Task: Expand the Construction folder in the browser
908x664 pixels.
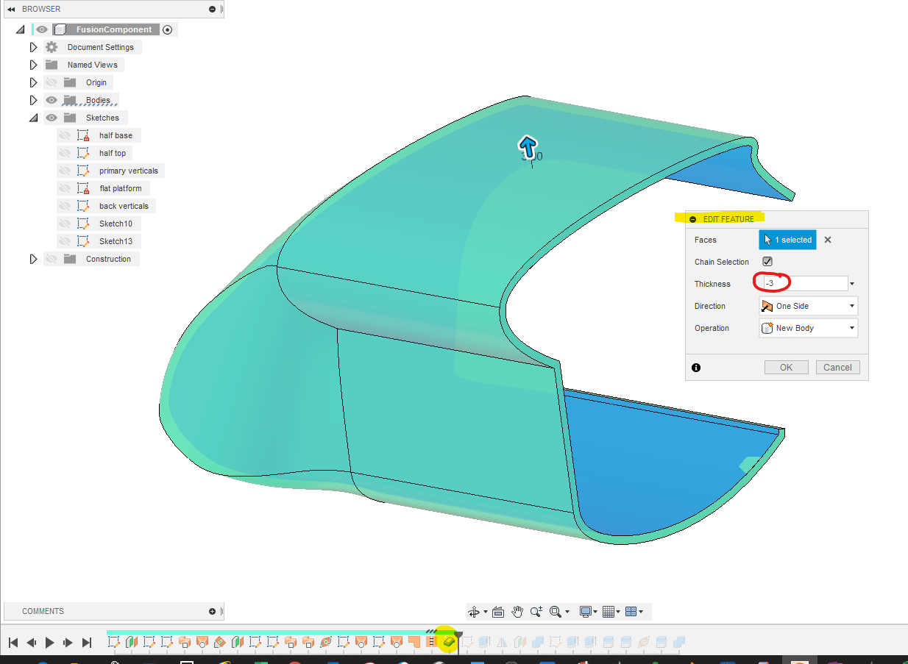Action: click(33, 258)
